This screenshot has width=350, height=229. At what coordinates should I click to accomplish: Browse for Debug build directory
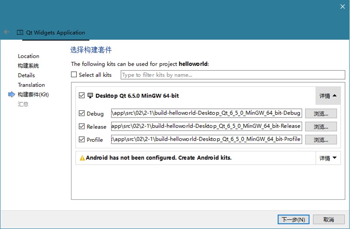[x=321, y=114]
